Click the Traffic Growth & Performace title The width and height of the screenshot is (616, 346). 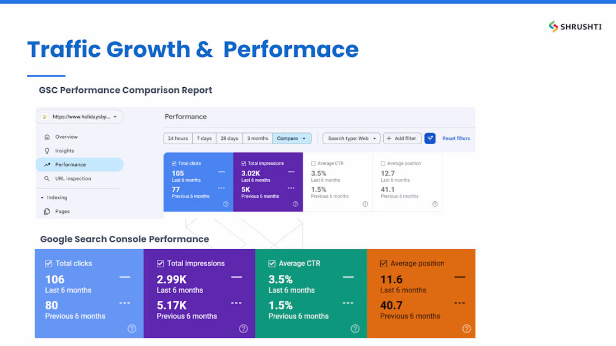pyautogui.click(x=193, y=49)
